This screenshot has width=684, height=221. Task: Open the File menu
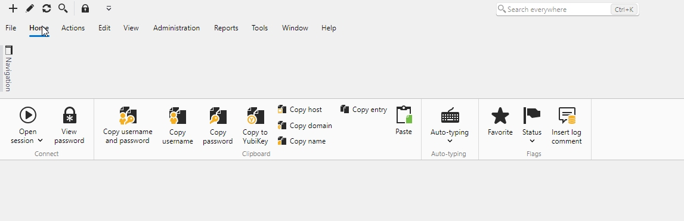pyautogui.click(x=11, y=28)
